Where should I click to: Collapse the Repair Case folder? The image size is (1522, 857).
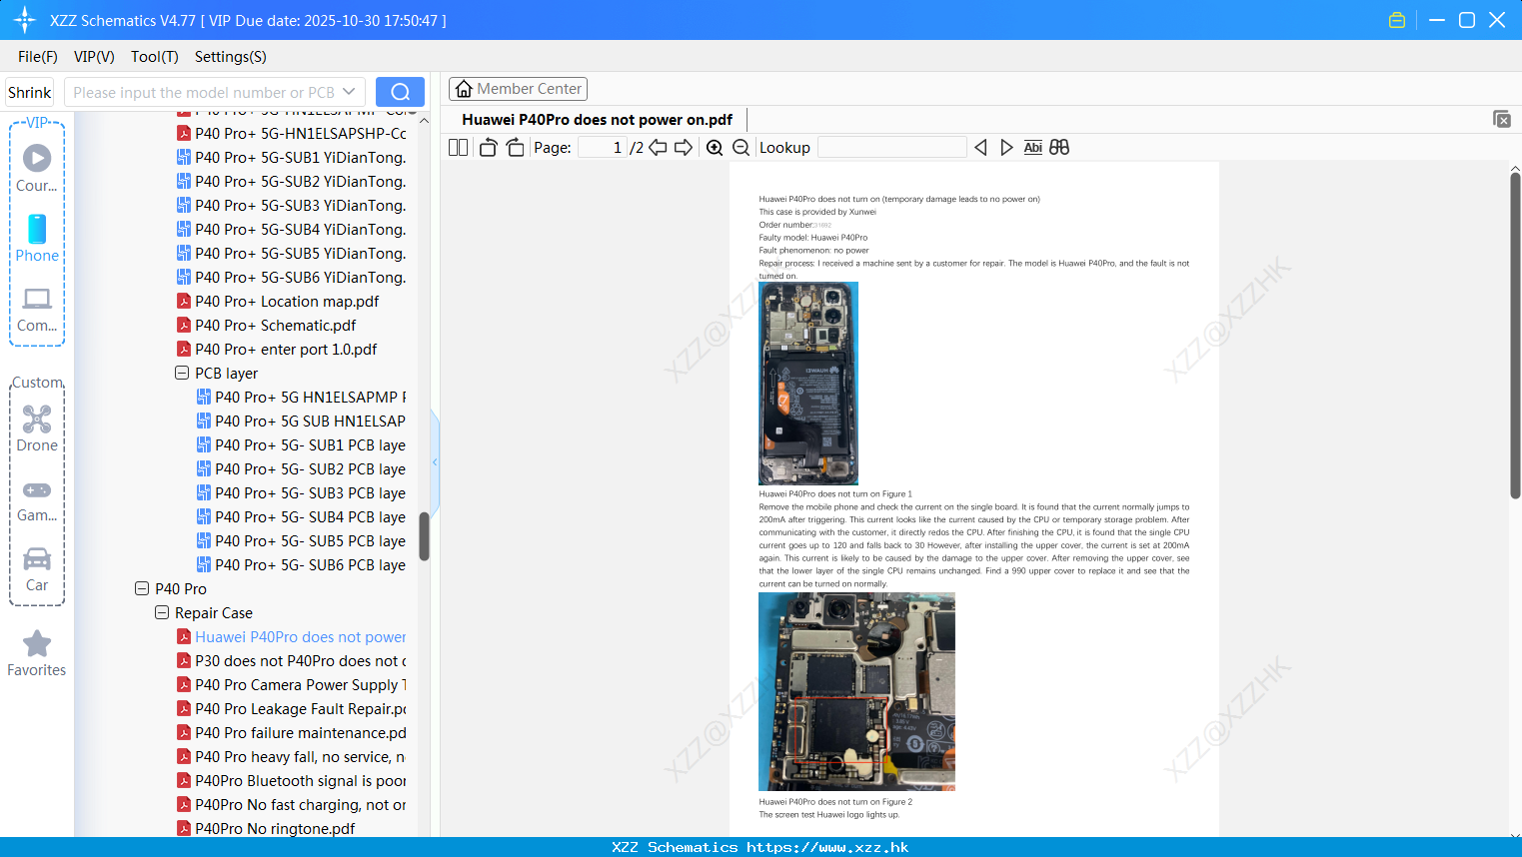(x=162, y=612)
